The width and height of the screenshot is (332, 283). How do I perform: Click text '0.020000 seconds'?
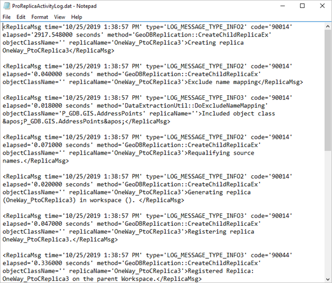click(x=62, y=184)
